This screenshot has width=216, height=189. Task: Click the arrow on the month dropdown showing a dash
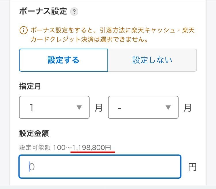tap(168, 107)
